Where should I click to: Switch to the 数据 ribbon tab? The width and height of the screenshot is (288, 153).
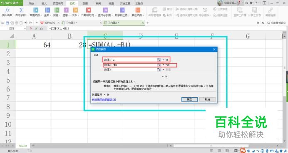click(85, 3)
